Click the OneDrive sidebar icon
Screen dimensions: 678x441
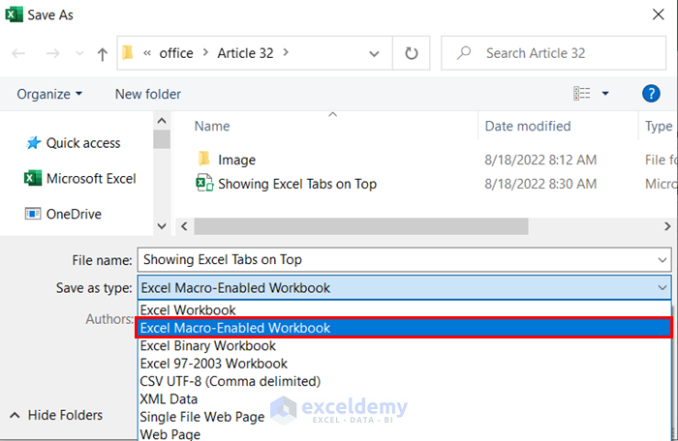33,214
